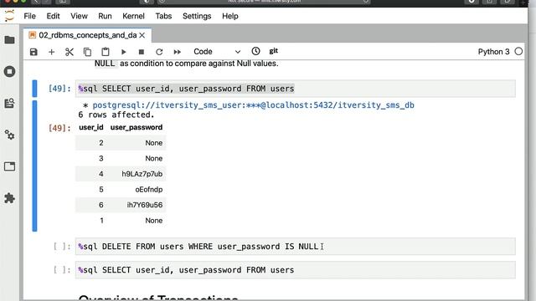Open the Kernel menu
The height and width of the screenshot is (301, 536).
click(x=133, y=16)
